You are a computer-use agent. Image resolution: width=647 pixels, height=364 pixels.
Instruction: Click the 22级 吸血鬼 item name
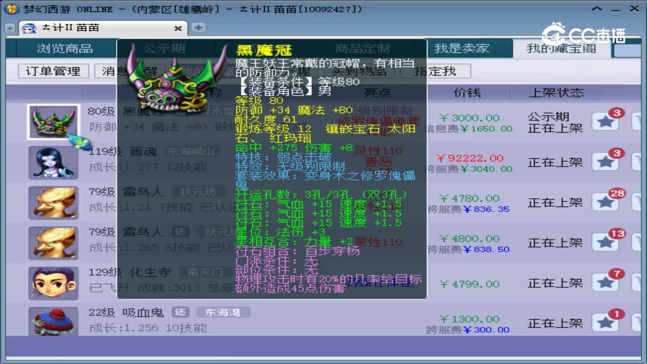(x=126, y=312)
